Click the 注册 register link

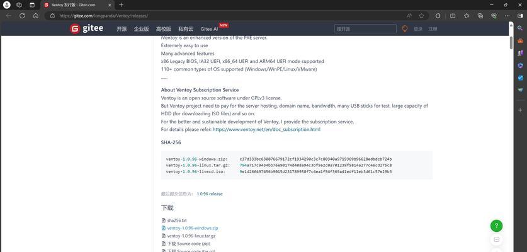(433, 29)
